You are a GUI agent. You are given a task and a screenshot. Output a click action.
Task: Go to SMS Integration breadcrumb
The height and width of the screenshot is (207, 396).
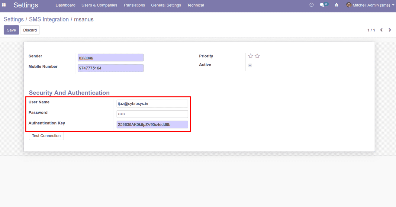[x=49, y=19]
